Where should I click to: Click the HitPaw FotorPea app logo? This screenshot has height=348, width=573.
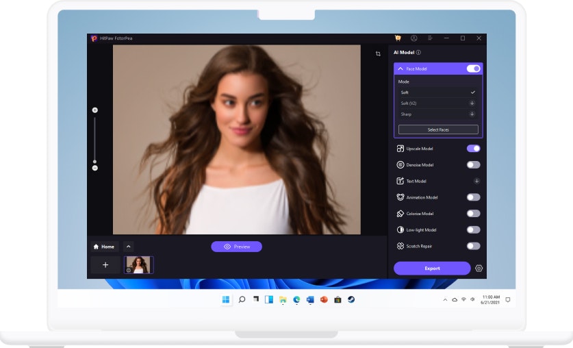pos(94,38)
